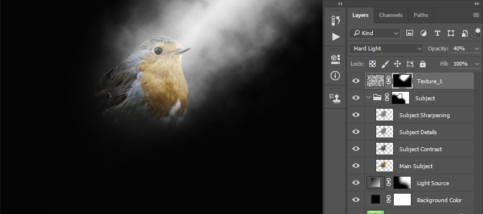The image size is (483, 214).
Task: Hide the Subject Details layer
Action: coord(356,132)
